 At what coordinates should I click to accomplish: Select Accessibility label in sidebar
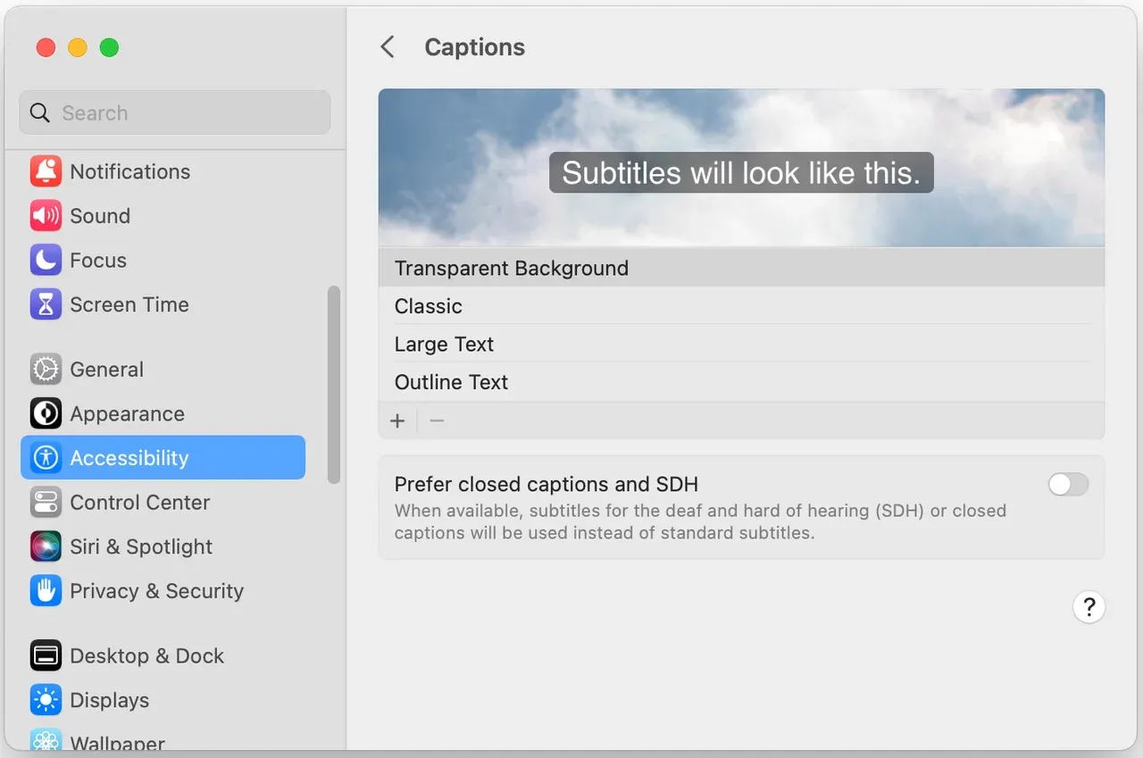point(129,458)
